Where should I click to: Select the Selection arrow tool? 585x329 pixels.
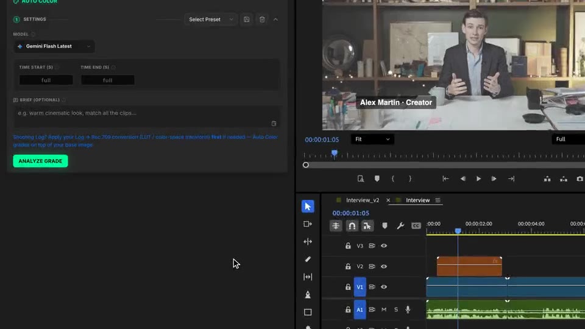click(308, 207)
